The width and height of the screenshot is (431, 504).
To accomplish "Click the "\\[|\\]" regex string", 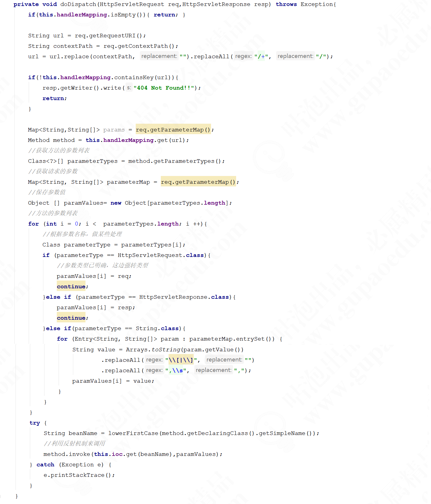I will pyautogui.click(x=181, y=360).
